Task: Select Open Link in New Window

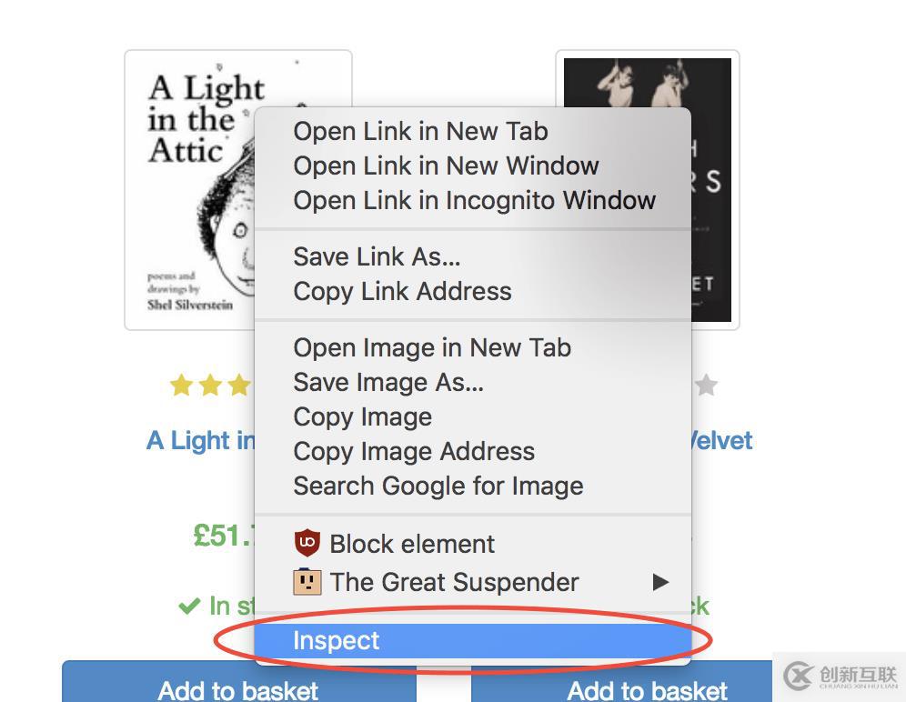Action: point(446,165)
